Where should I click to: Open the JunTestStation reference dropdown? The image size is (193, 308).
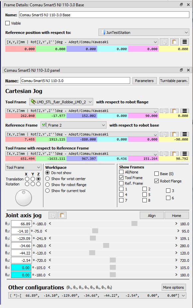point(144,33)
